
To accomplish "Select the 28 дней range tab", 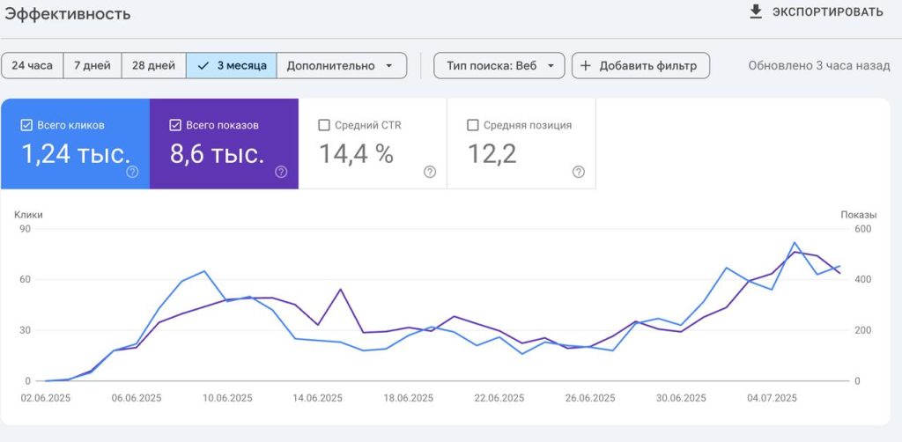I will 153,65.
